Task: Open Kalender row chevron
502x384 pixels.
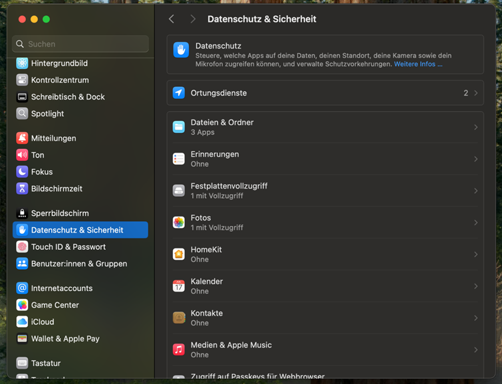Action: coord(476,286)
